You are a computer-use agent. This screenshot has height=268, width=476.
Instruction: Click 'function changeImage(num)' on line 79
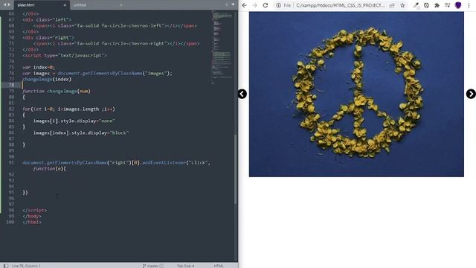coord(57,91)
